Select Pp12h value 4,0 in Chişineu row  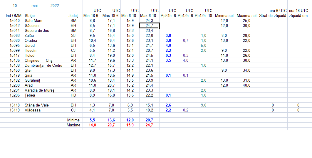185,60
